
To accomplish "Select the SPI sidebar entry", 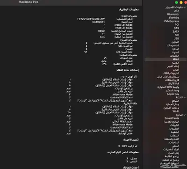I will click(177, 35).
